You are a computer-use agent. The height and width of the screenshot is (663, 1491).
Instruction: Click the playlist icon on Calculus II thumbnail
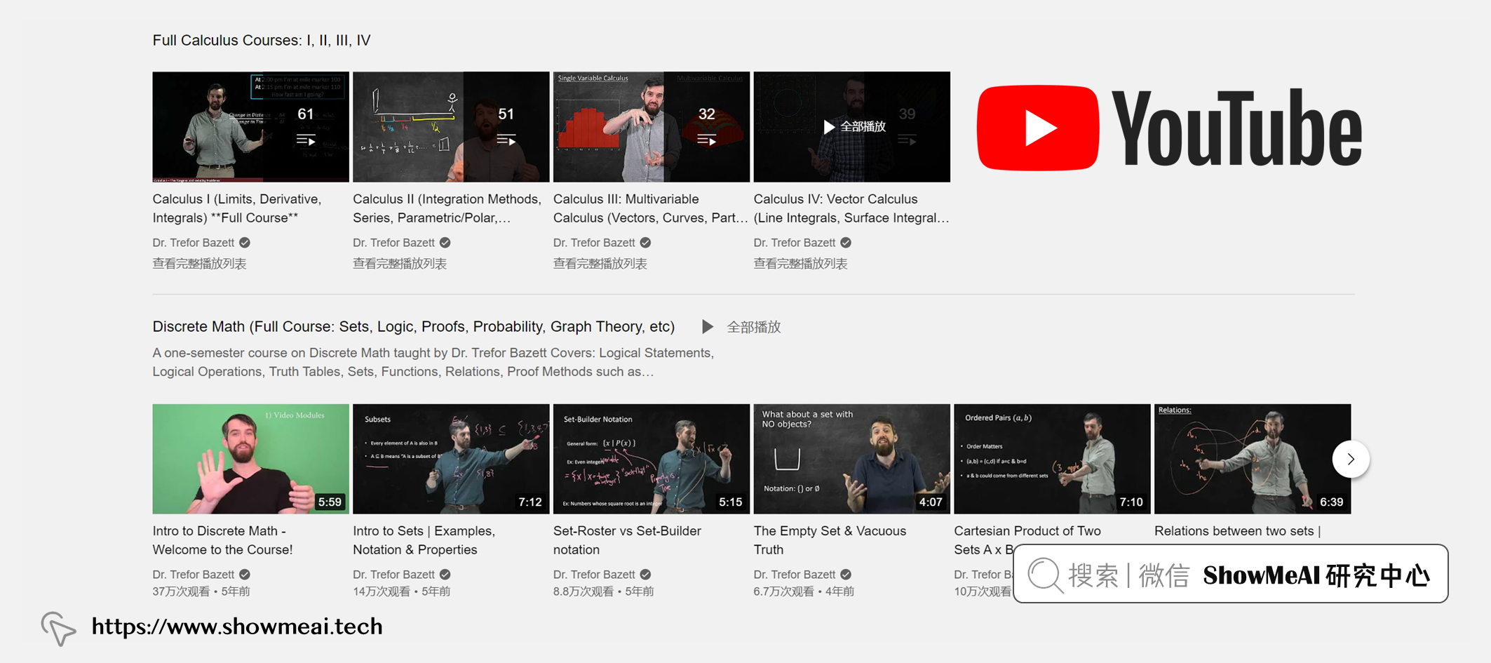click(506, 140)
